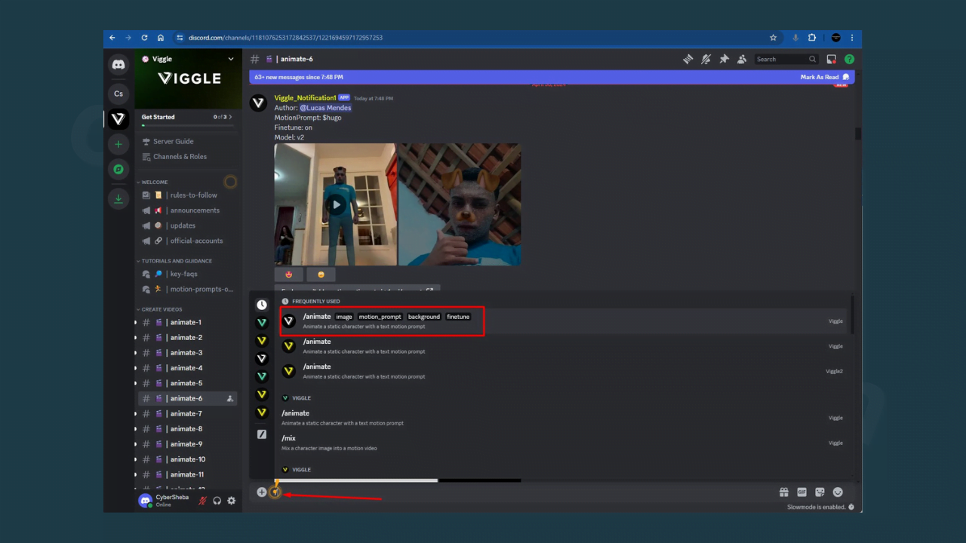Select the second /animate frequently used command

coord(563,346)
